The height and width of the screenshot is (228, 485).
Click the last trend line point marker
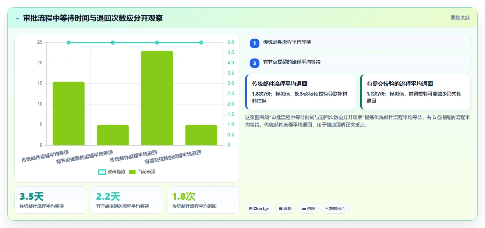(x=201, y=43)
